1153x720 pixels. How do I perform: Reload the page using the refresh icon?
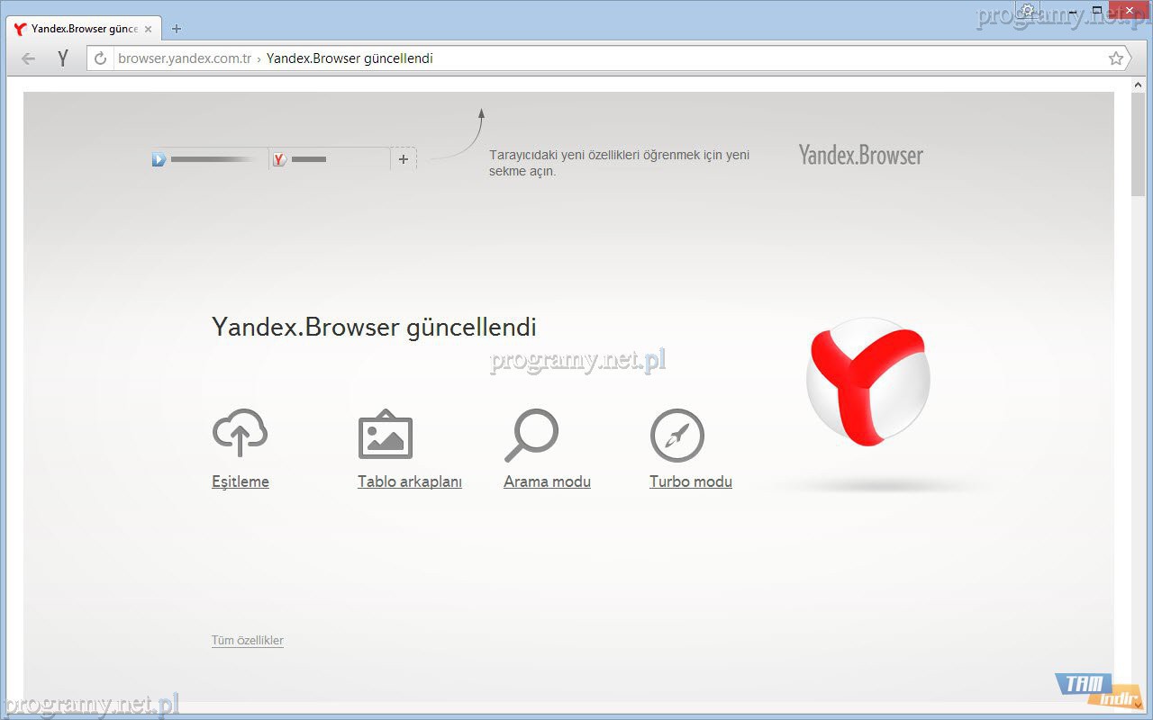101,58
